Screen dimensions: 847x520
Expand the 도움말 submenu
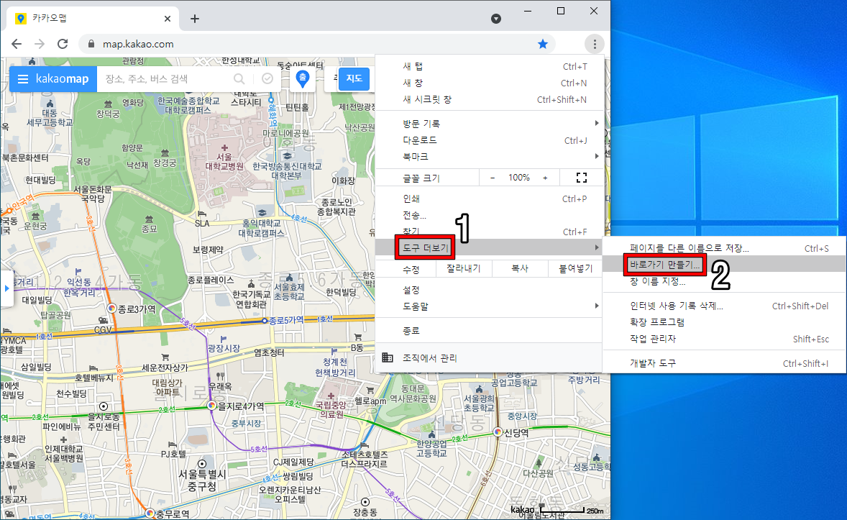(x=489, y=306)
